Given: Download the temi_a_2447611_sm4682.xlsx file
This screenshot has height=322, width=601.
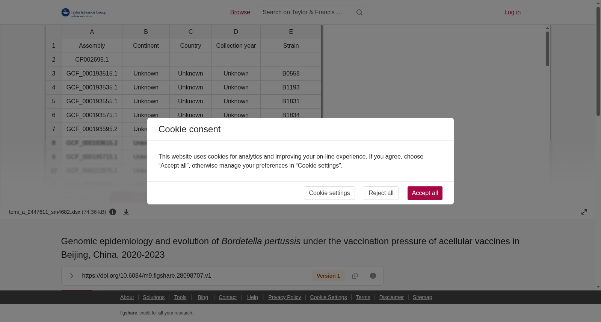Looking at the screenshot, I should click(x=126, y=212).
